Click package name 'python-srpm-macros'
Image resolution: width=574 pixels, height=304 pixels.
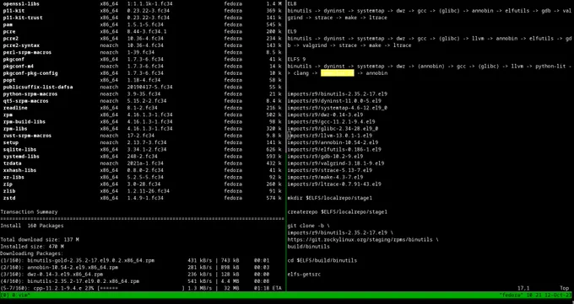coord(30,94)
